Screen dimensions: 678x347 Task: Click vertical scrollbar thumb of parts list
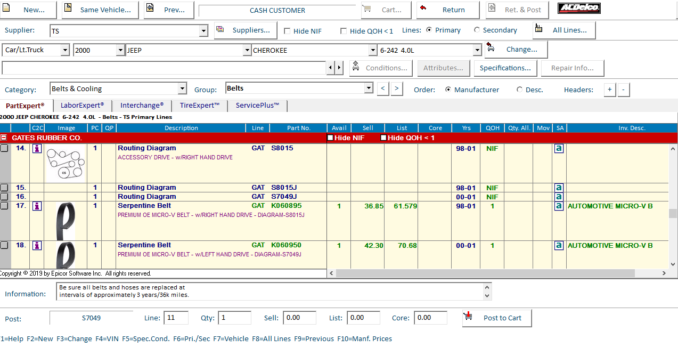[673, 213]
